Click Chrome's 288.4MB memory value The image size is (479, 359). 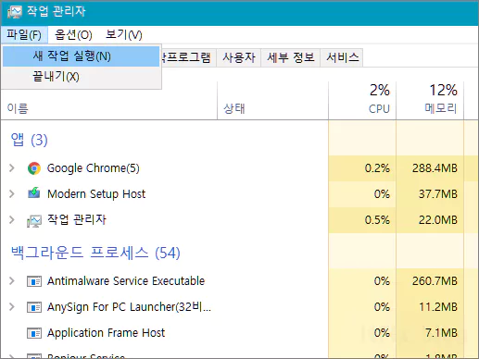tap(435, 168)
